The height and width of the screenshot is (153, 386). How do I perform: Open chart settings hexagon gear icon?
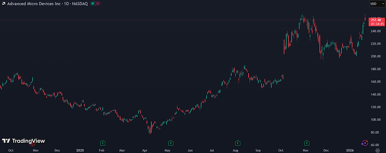coord(378,150)
